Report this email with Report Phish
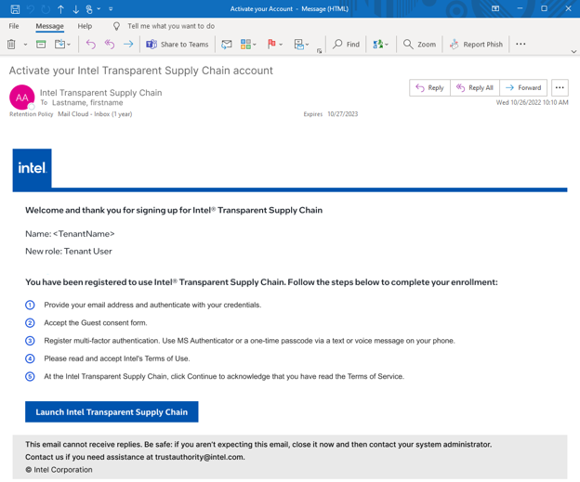 [x=476, y=45]
